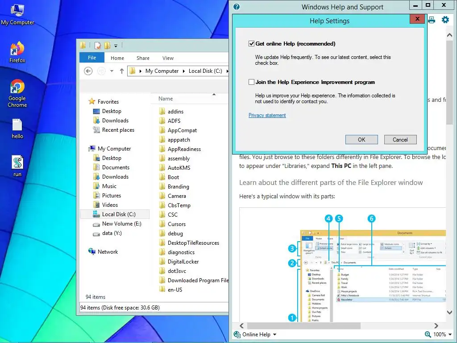
Task: Sort by the Name column header
Action: (x=166, y=99)
